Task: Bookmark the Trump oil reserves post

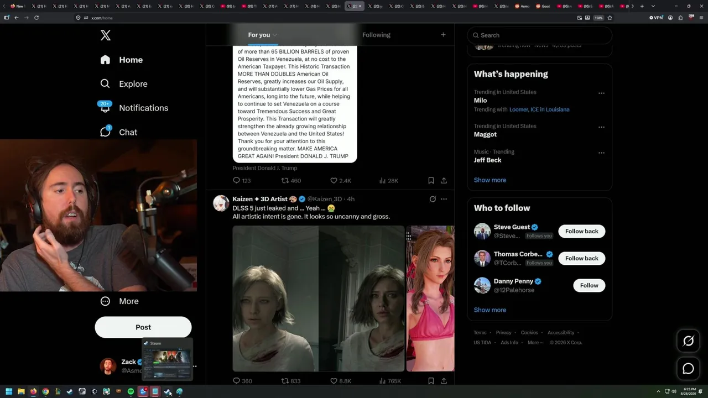Action: coord(431,181)
